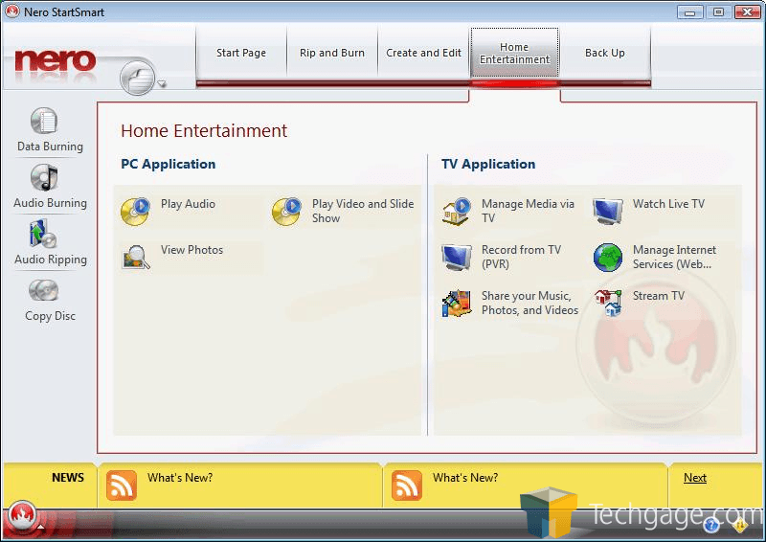Screen dimensions: 766x542
Task: Click the TV Application section heading
Action: 488,164
